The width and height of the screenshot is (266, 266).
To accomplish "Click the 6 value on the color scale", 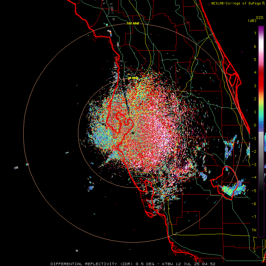I will 255,46.
